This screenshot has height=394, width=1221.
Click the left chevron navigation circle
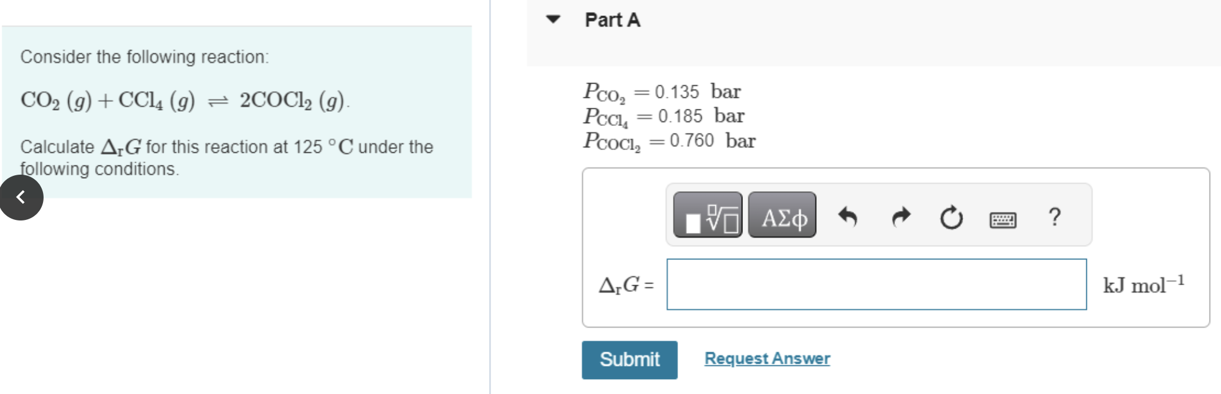(21, 197)
